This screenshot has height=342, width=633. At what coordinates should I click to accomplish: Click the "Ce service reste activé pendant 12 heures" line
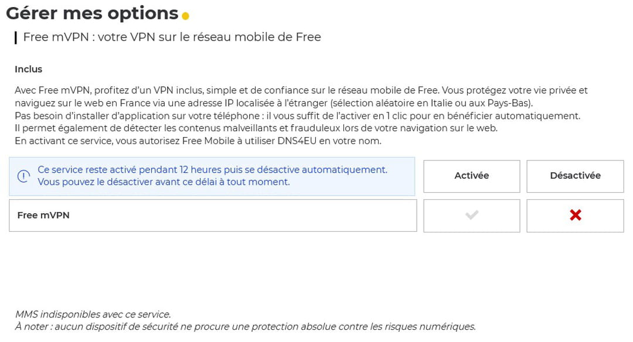(x=212, y=170)
